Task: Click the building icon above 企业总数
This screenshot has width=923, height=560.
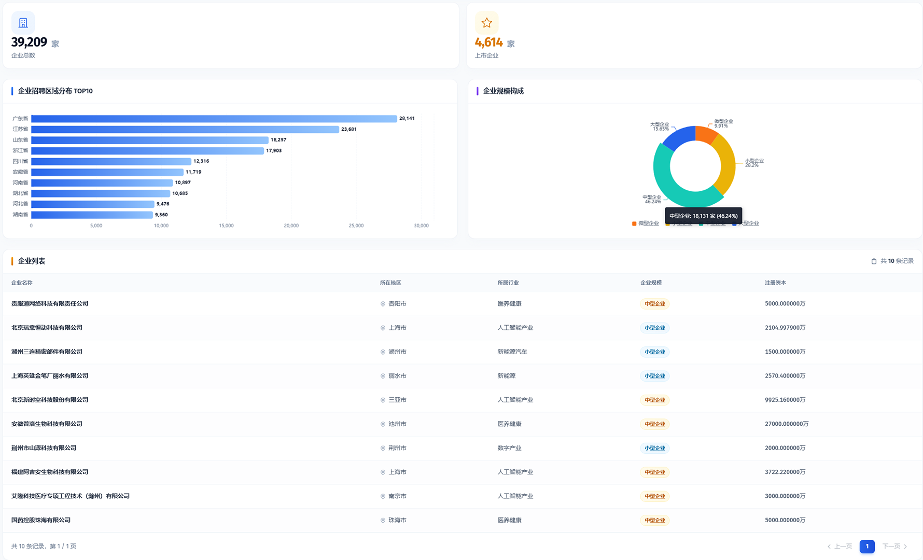Action: point(23,23)
